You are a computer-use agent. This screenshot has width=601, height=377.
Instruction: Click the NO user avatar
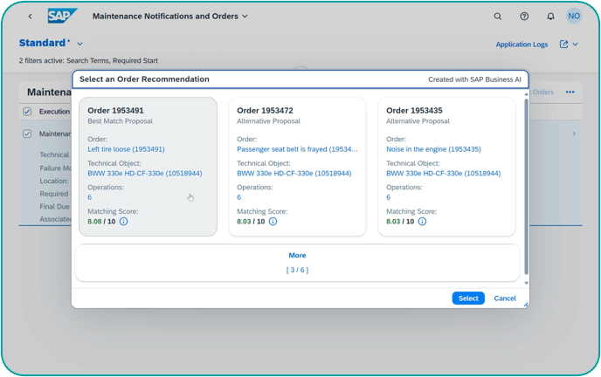pyautogui.click(x=574, y=16)
